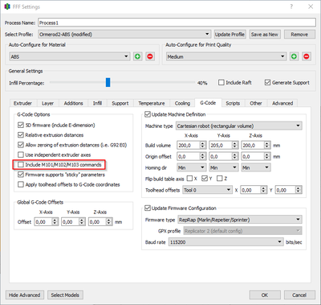Switch to the Infill tab

97,103
